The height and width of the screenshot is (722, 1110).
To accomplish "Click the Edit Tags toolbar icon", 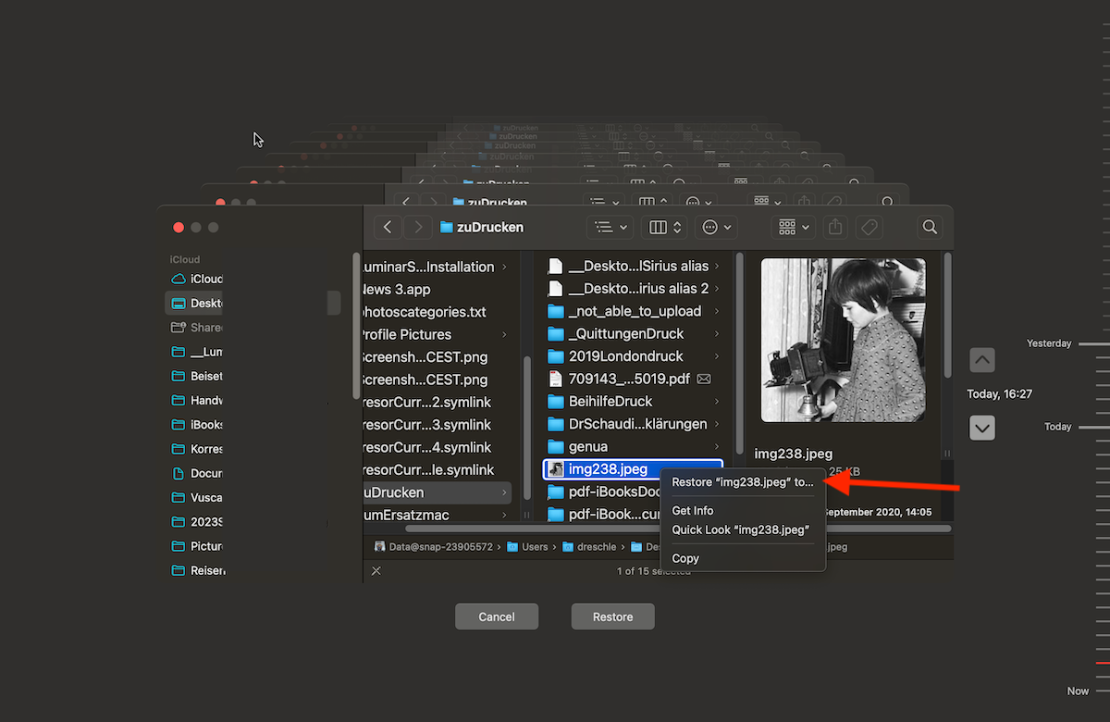I will (x=868, y=227).
